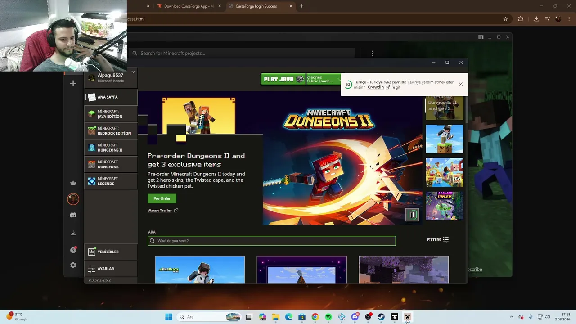576x324 pixels.
Task: Open the volume control in system tray
Action: pyautogui.click(x=548, y=317)
